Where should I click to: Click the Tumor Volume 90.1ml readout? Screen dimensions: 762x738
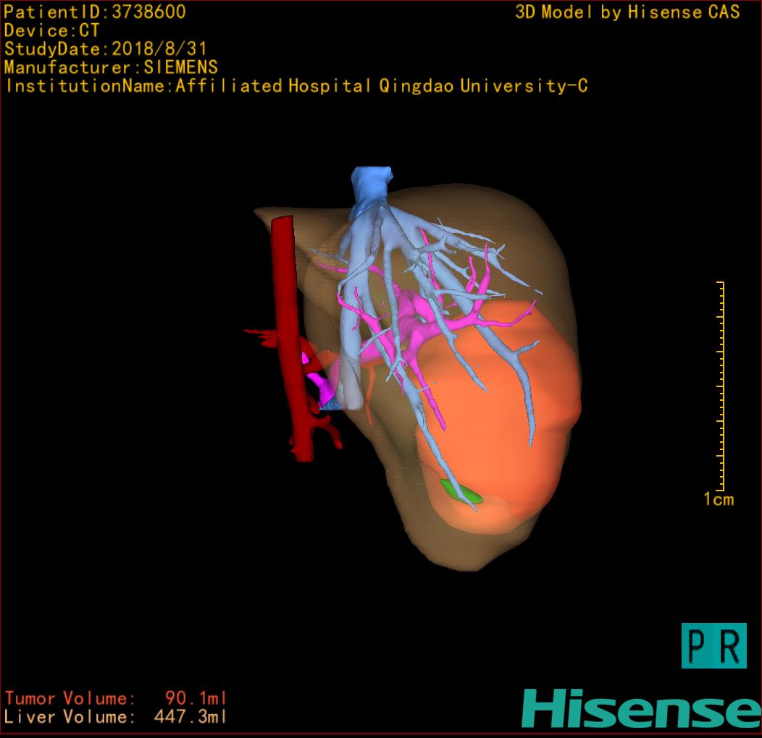pyautogui.click(x=116, y=698)
